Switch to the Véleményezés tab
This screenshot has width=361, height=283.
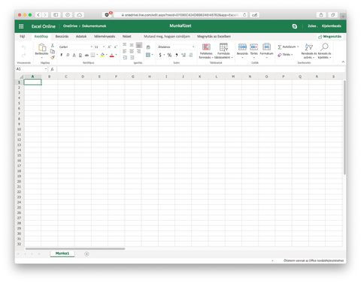105,37
